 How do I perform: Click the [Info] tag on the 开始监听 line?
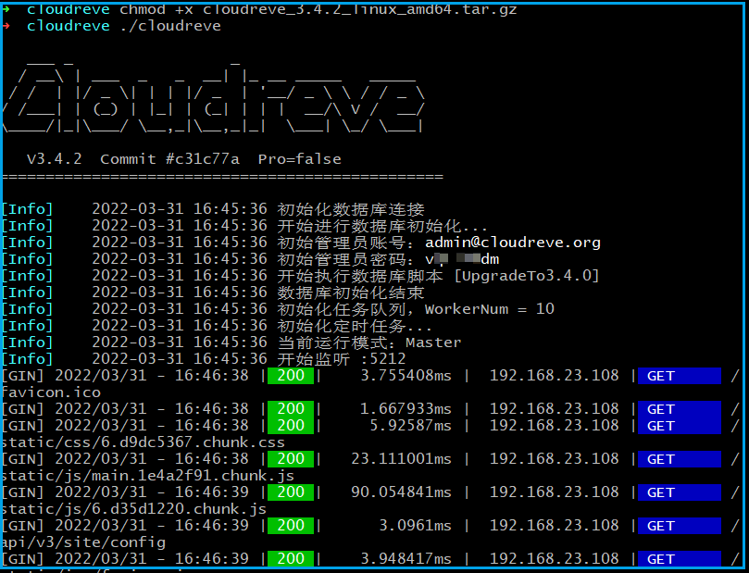coord(27,359)
